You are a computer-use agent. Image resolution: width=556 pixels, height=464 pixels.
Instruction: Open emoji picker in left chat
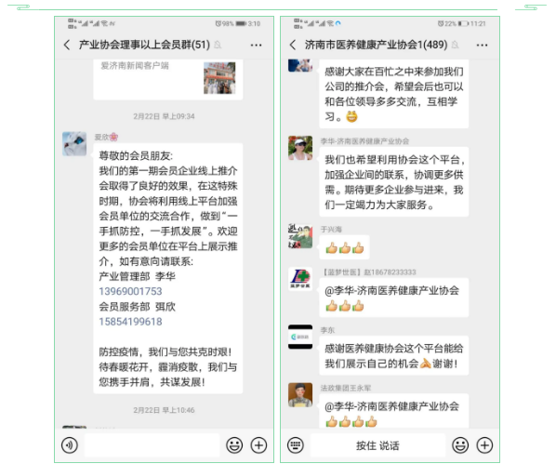234,444
